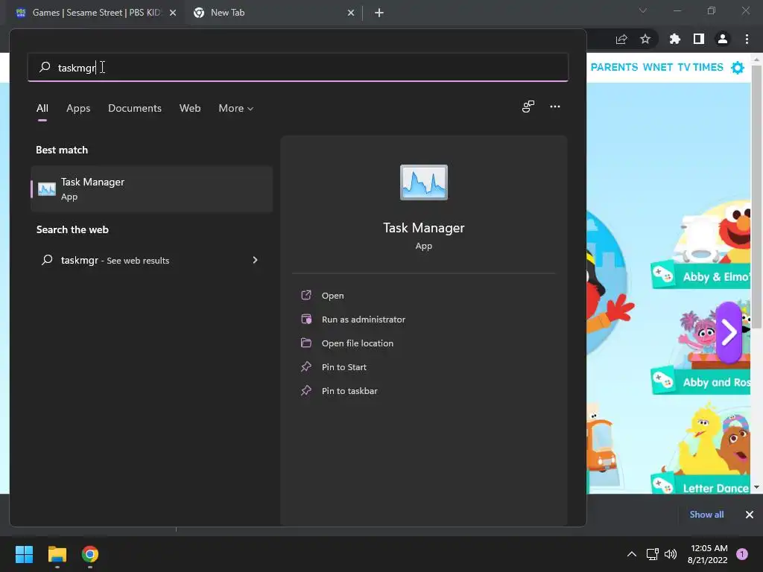This screenshot has height=572, width=763.
Task: Expand web results chevron arrow for taskmgr
Action: [x=255, y=260]
